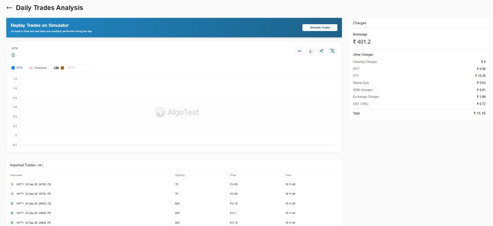Screen dimensions: 493x226
Task: Click the NIFTY legend label
Action: (71, 67)
